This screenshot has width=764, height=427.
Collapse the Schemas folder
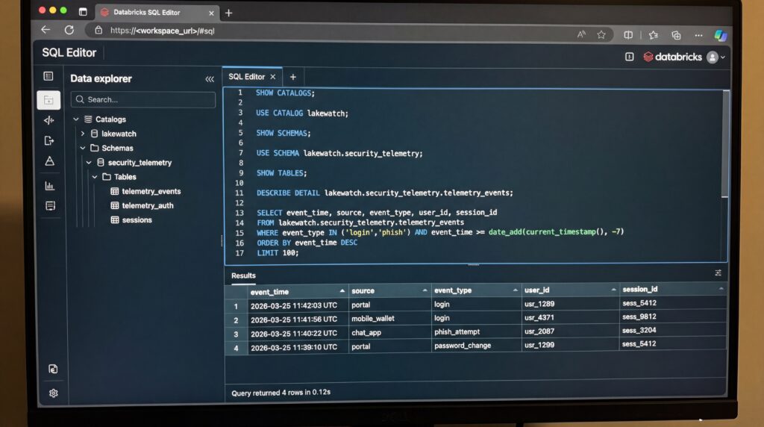click(83, 148)
